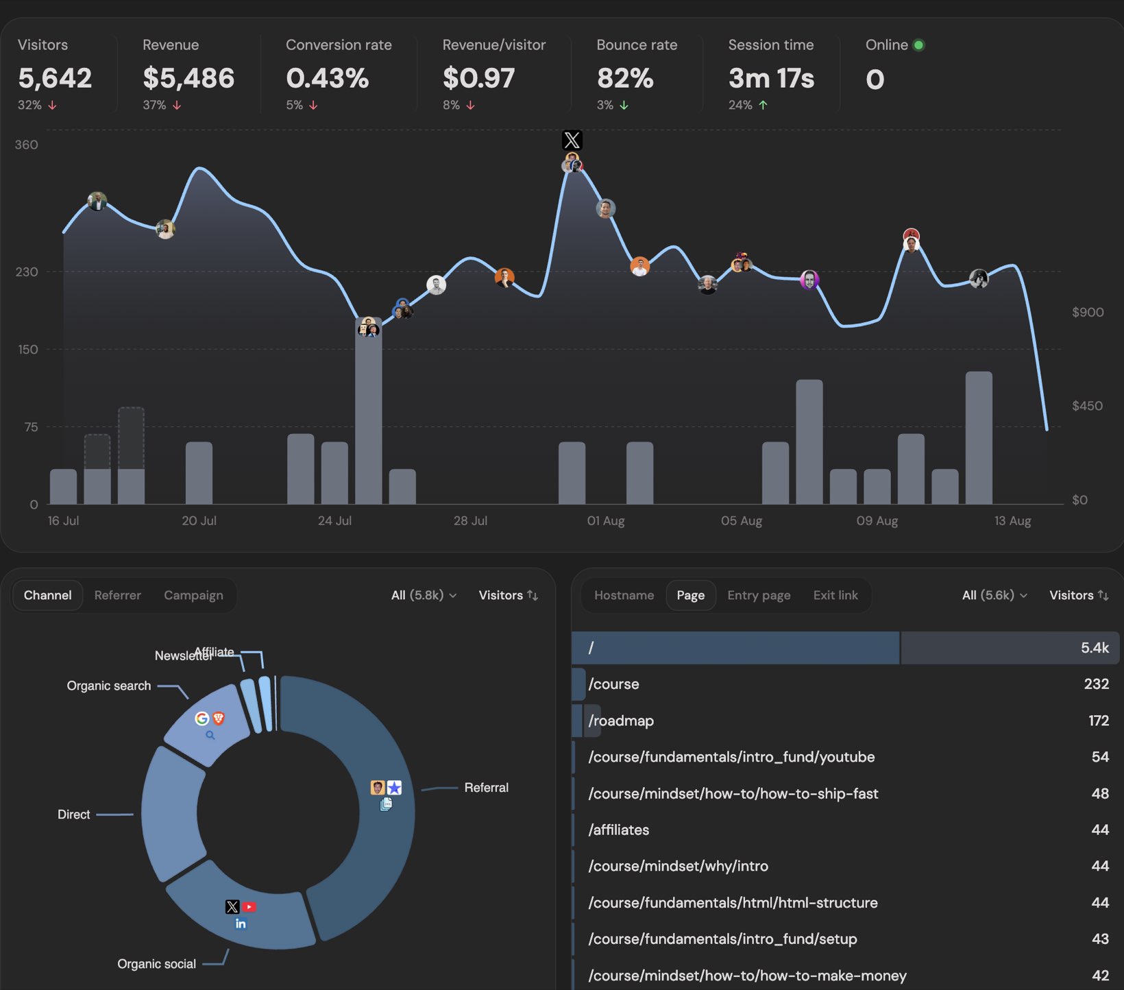Click the avatar marker near 17 Jul
This screenshot has height=990, width=1124.
(x=97, y=202)
